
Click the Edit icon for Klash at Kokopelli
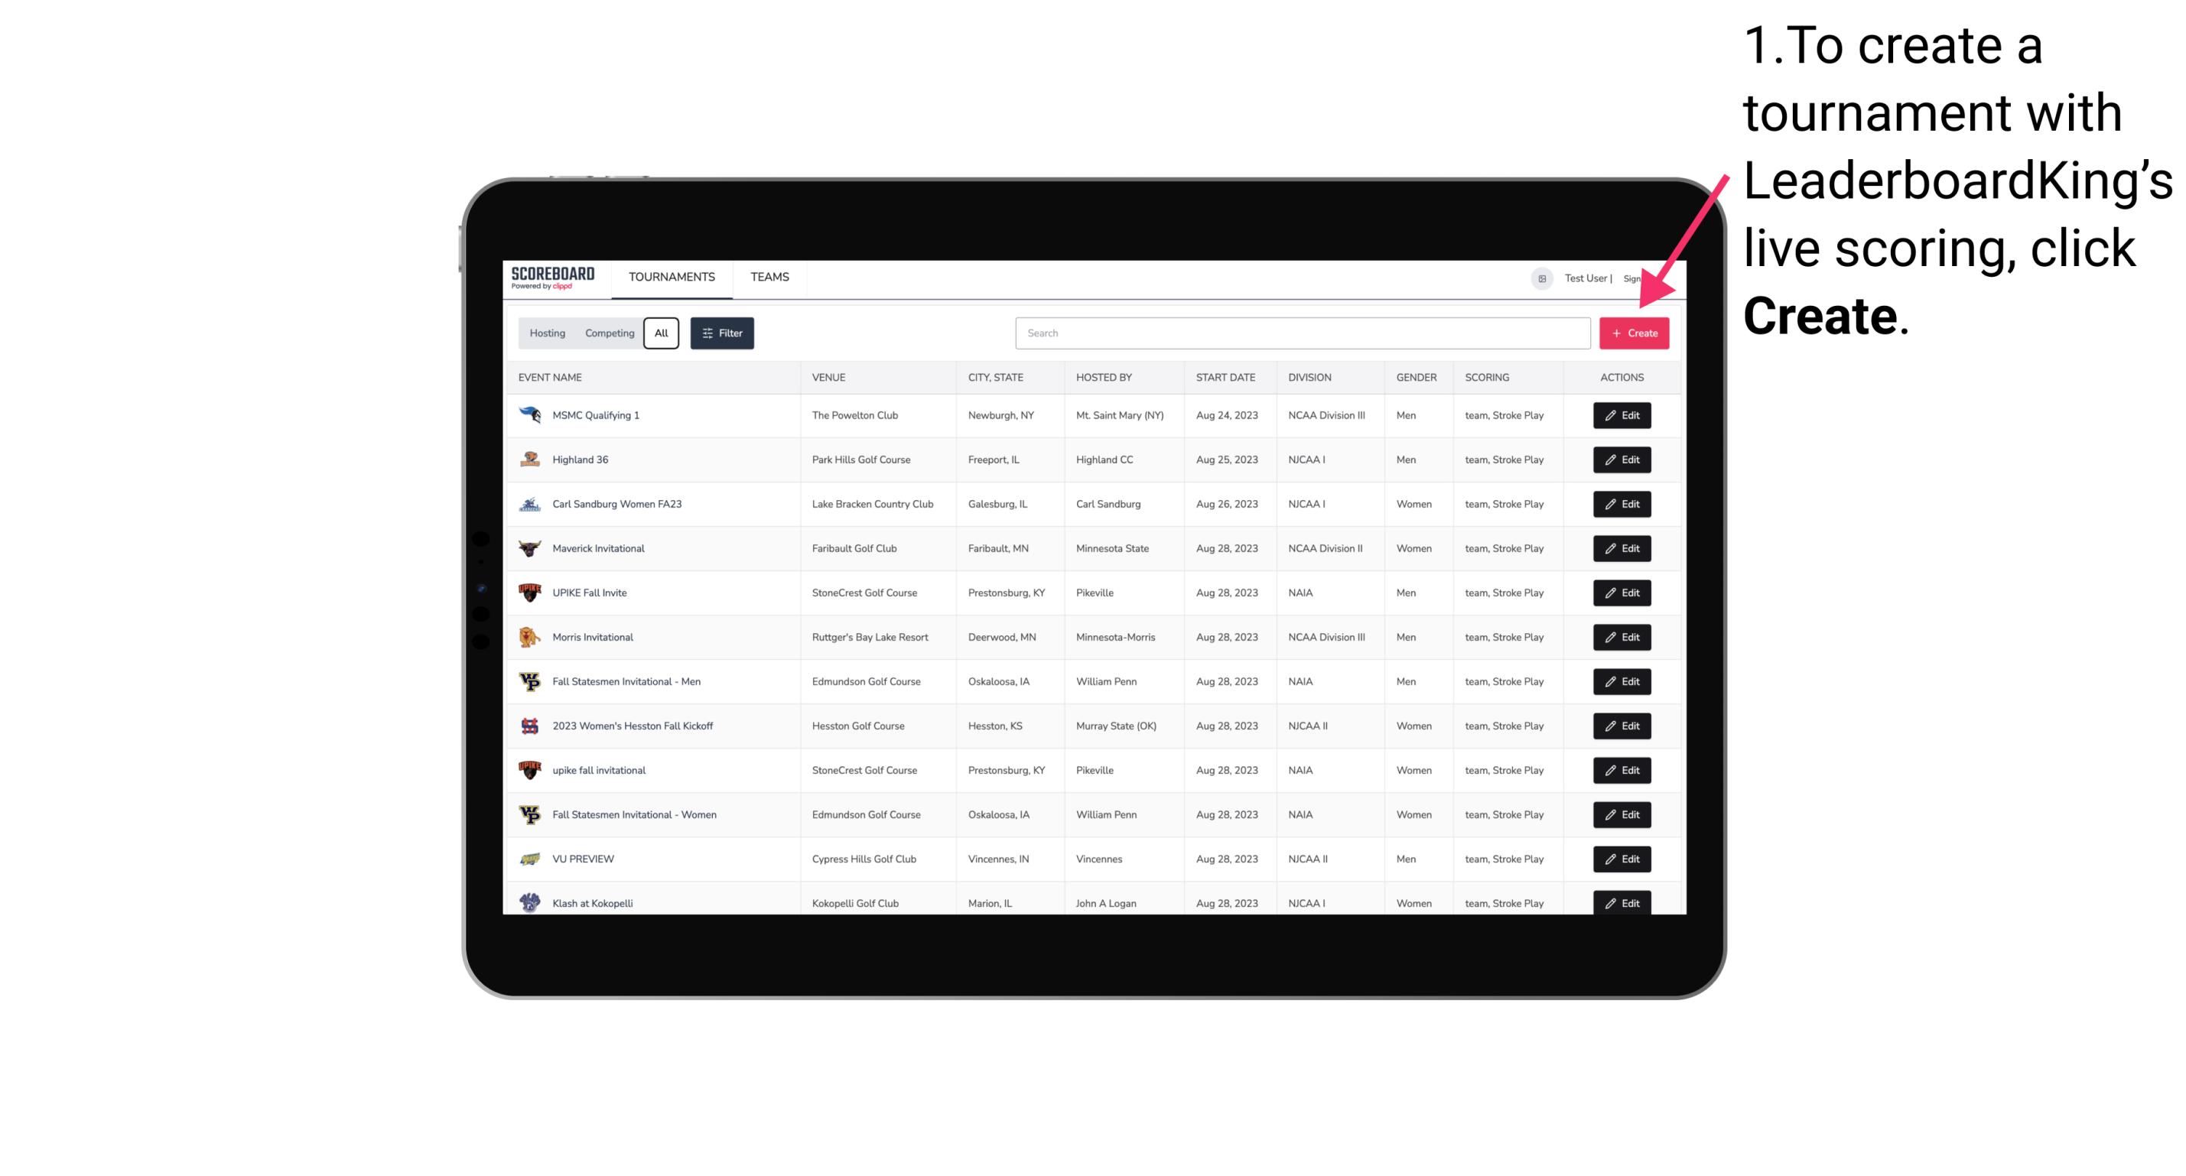(1621, 902)
